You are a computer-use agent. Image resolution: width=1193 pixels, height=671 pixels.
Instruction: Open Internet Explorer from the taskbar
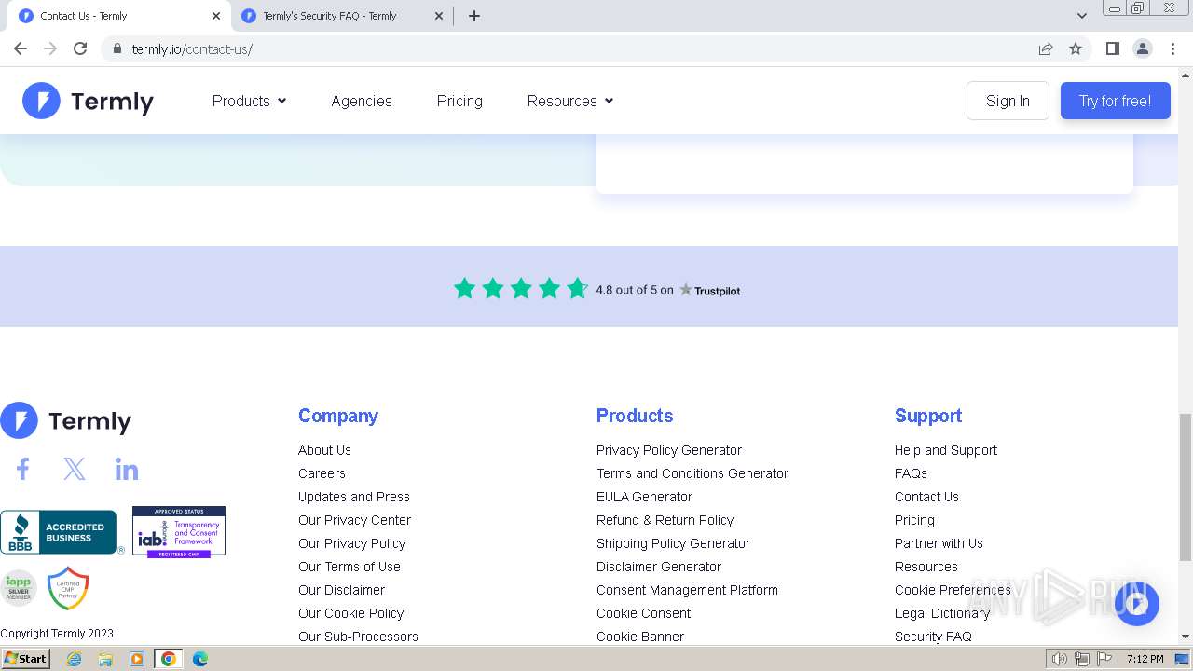[x=75, y=659]
